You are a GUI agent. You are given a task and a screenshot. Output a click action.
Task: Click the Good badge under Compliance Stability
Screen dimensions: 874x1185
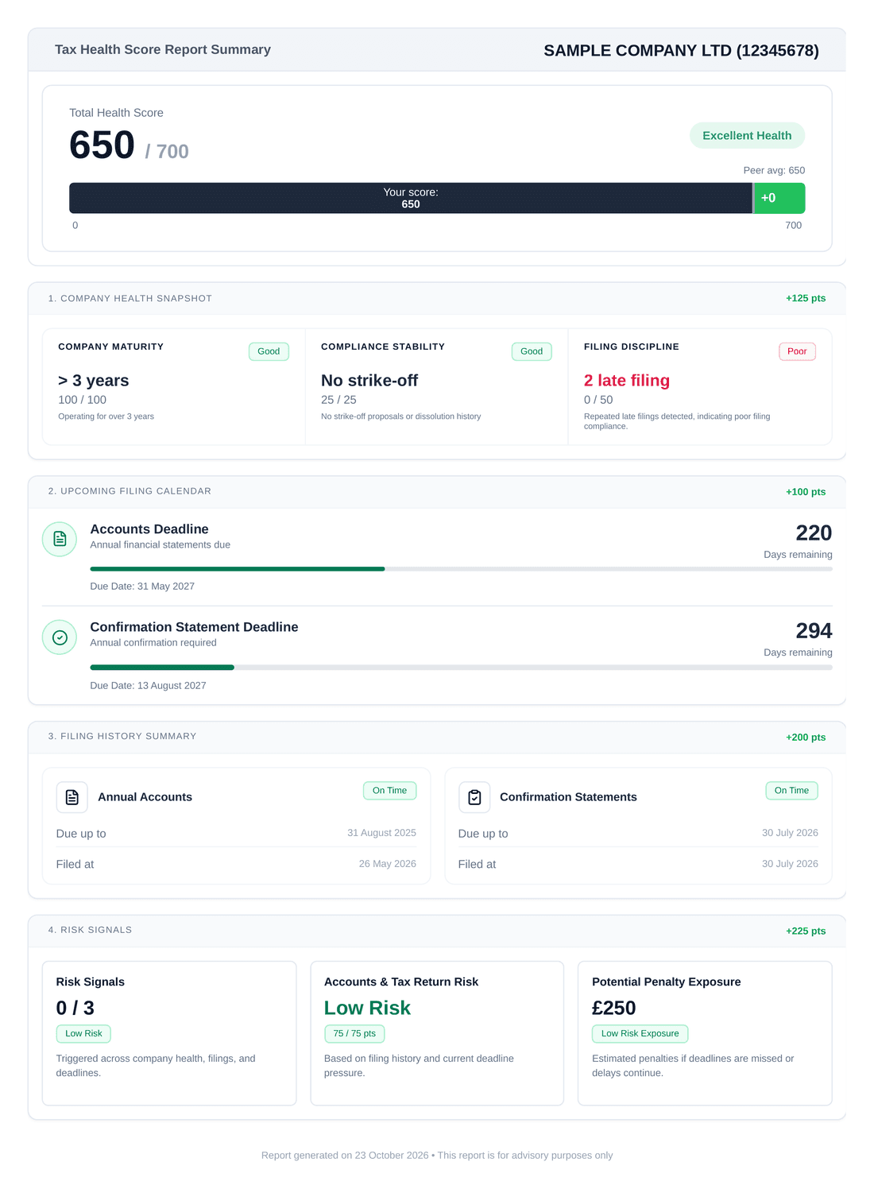pos(532,351)
